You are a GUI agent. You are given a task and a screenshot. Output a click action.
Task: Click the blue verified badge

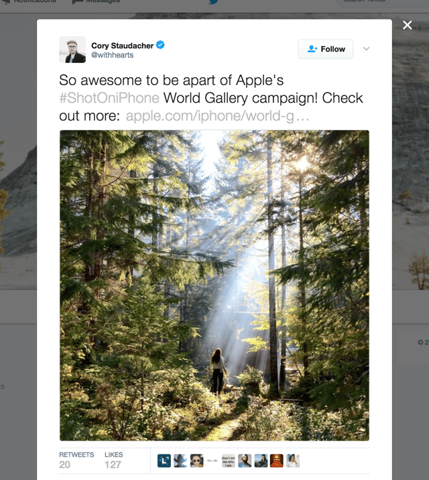pos(161,46)
